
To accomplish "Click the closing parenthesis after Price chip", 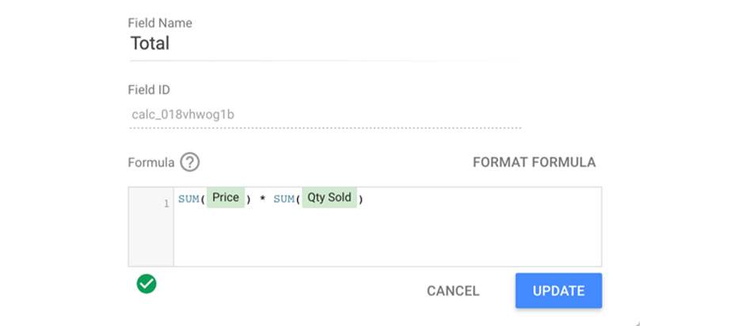I will pos(249,199).
